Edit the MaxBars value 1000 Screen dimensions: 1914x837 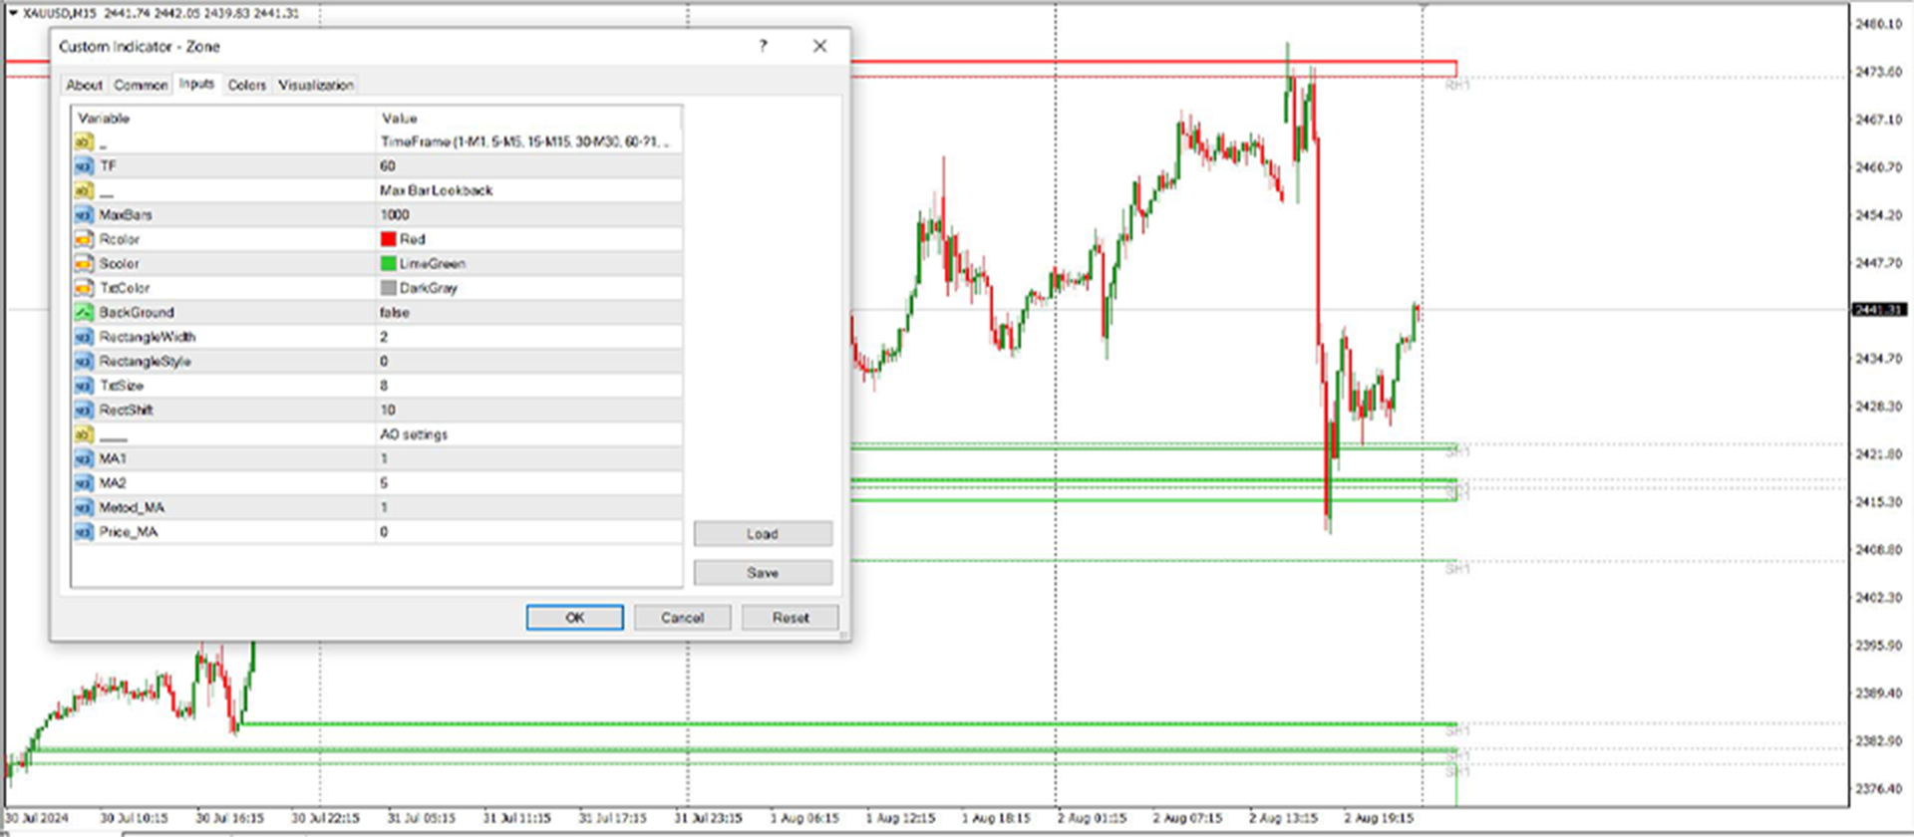[528, 215]
